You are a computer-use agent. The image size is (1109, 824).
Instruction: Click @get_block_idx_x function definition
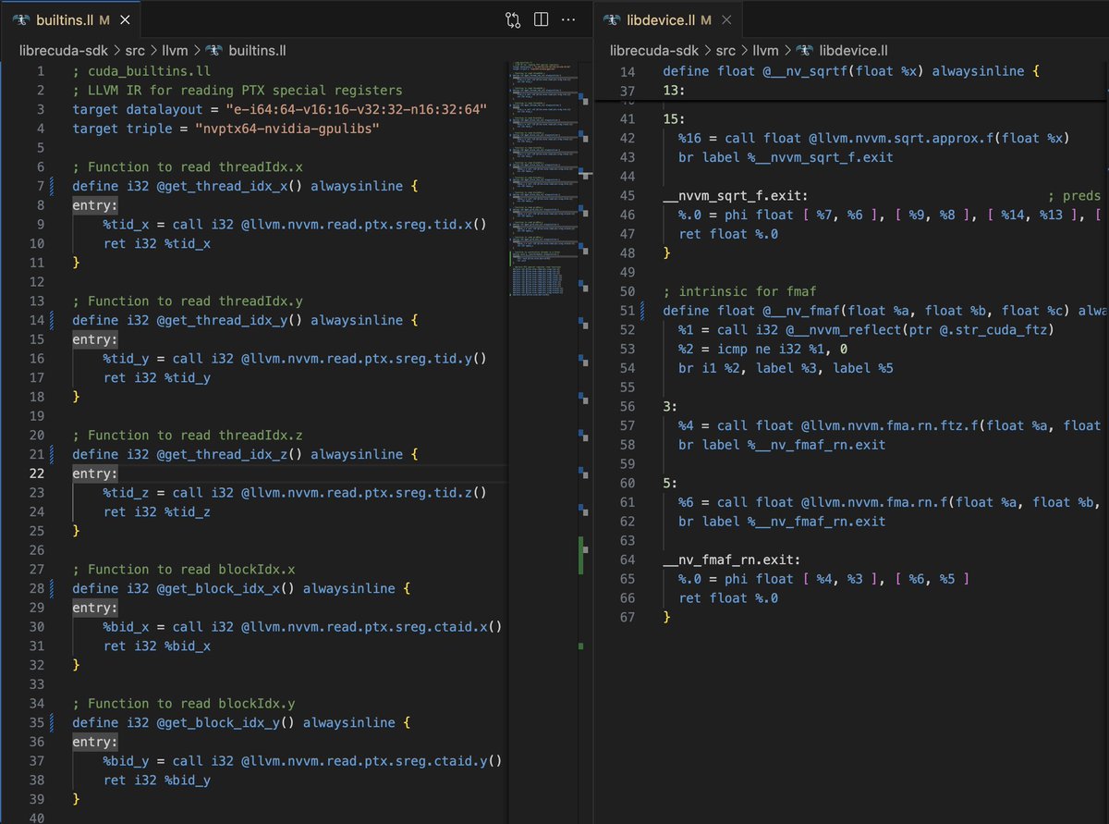tap(242, 589)
